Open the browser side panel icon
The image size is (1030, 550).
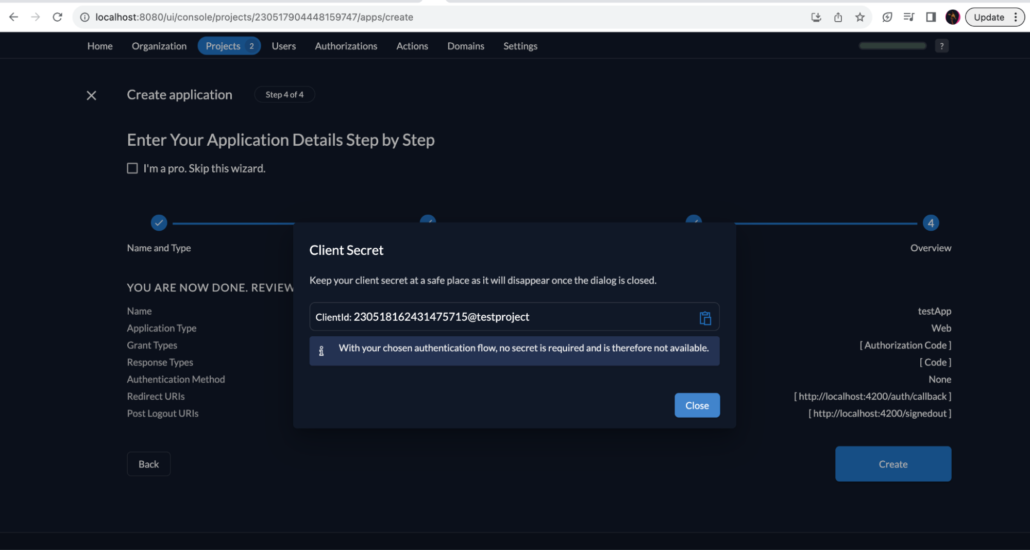[931, 17]
